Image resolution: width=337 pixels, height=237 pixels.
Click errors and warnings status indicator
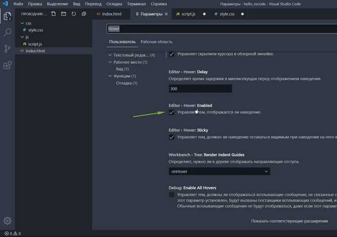[13, 233]
